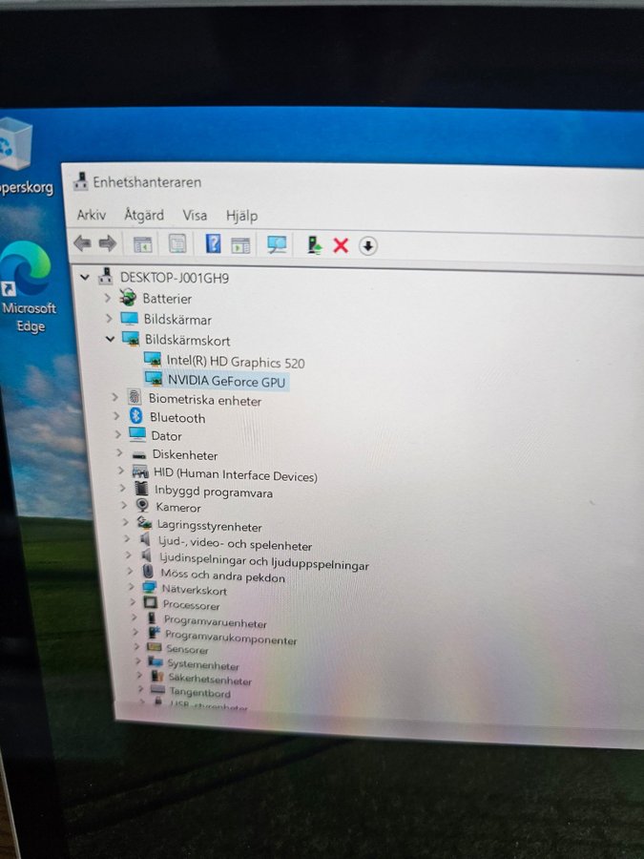Select Intel(R) HD Graphics 520 device
644x859 pixels.
235,362
